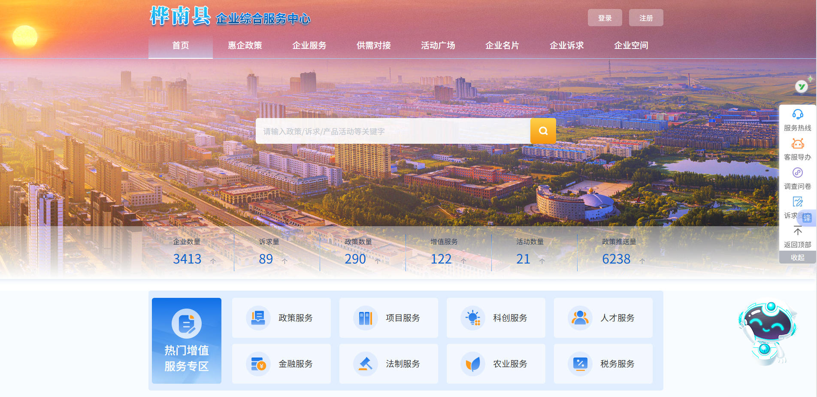
Task: Click the 政策推送量 value 6238
Action: (x=616, y=259)
